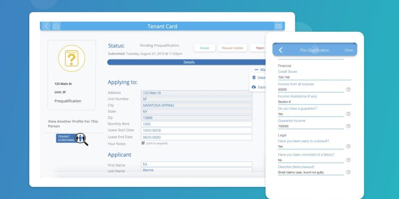Click View Another Profile For This Person

[x=73, y=124]
